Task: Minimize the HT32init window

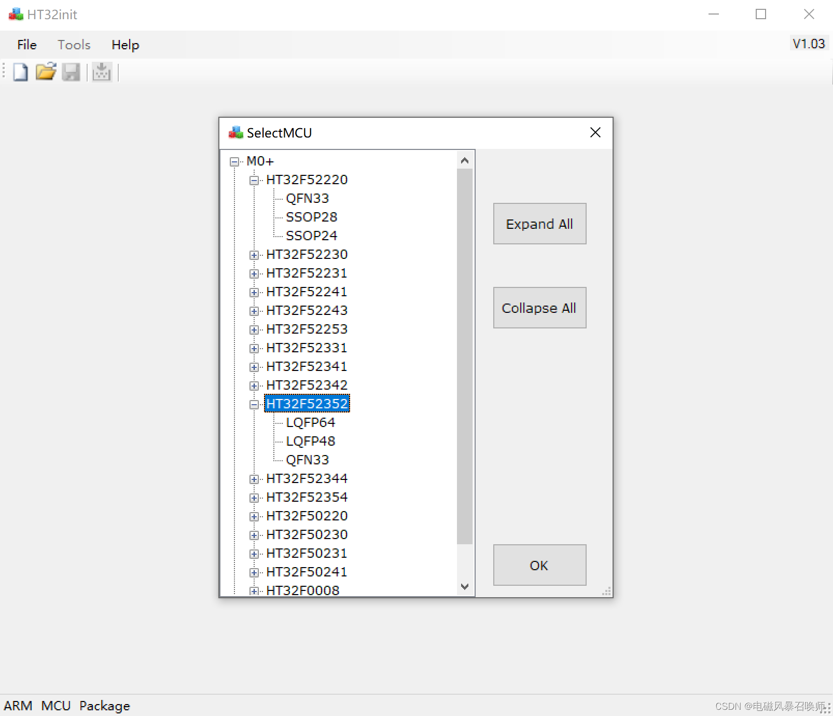Action: (714, 14)
